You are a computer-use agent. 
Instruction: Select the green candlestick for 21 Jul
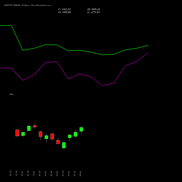46,137
